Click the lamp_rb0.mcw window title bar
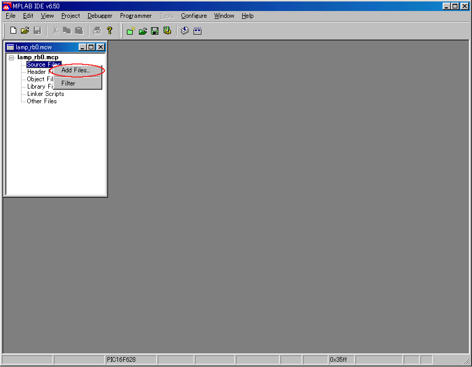This screenshot has width=472, height=367. click(56, 47)
